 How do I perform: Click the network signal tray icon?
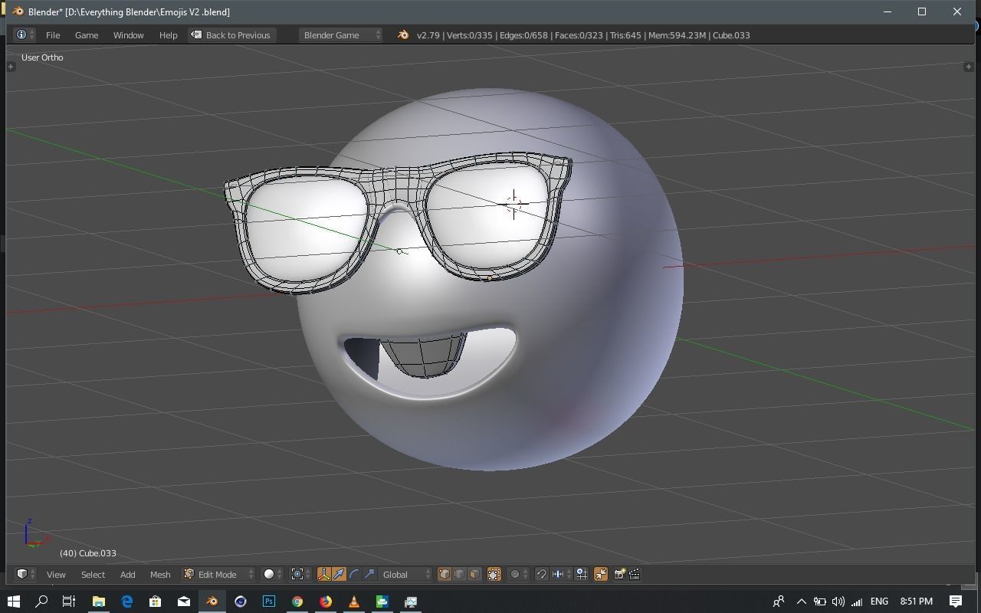(x=857, y=602)
